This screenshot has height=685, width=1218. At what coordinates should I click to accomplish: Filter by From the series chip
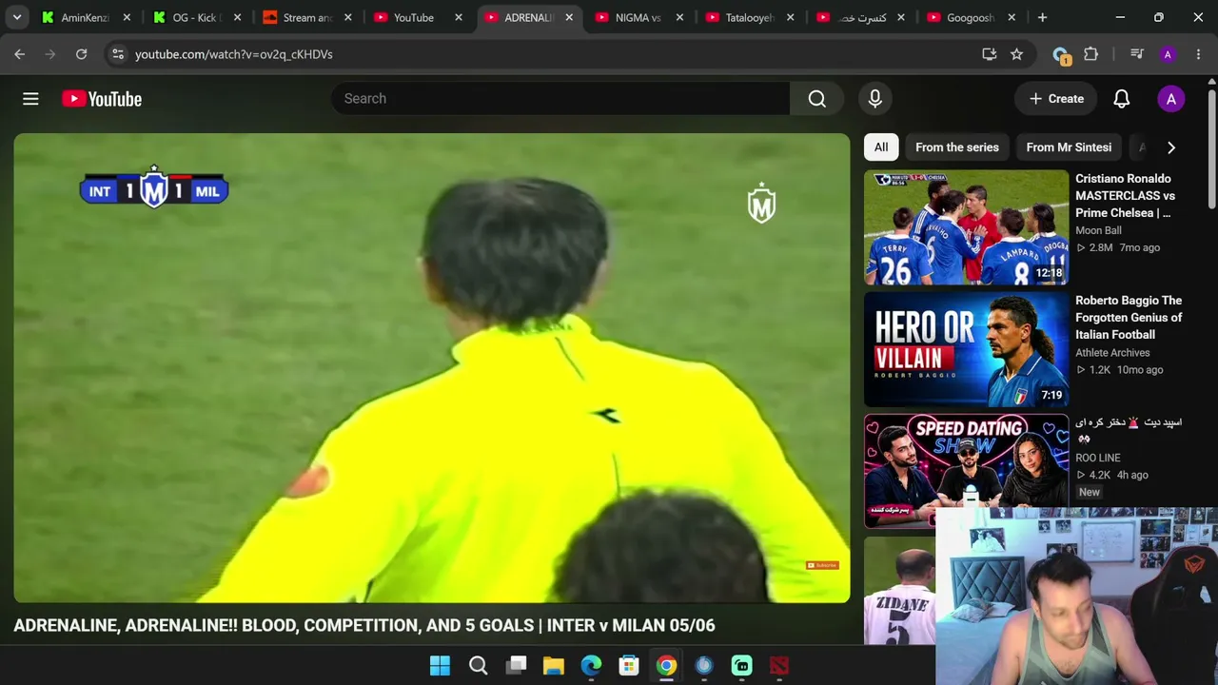957,147
